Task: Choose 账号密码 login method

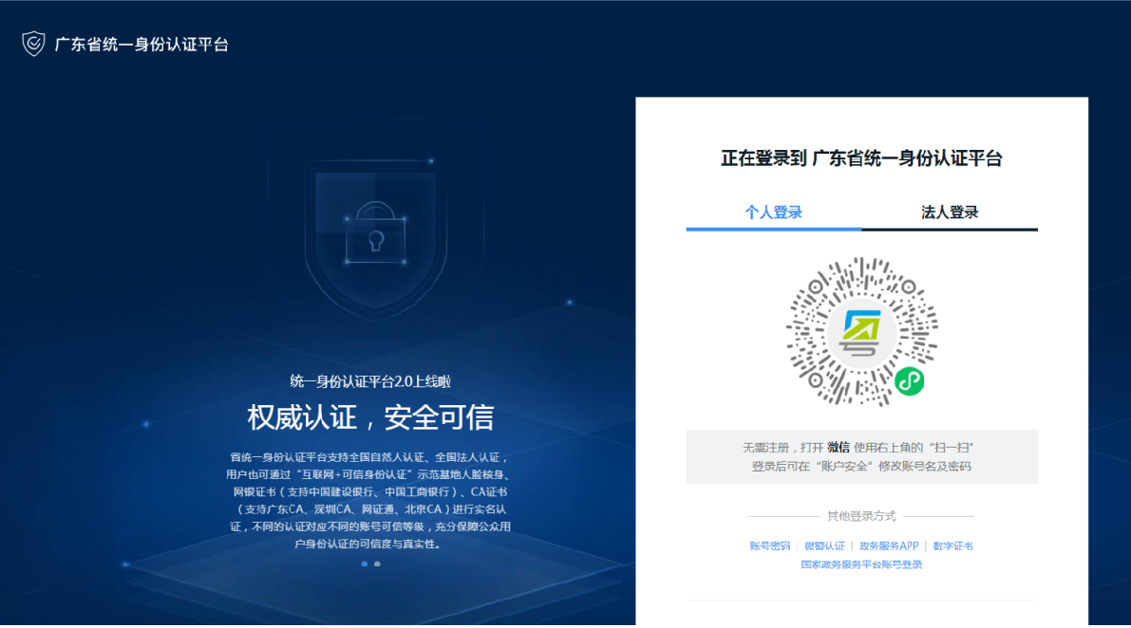Action: coord(769,546)
